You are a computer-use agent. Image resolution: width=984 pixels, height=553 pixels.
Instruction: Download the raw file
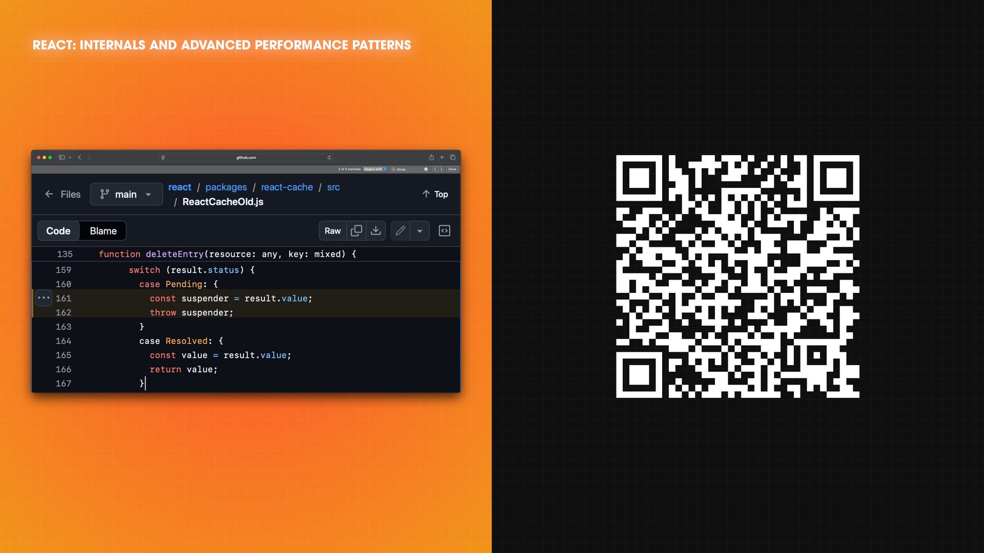click(376, 231)
